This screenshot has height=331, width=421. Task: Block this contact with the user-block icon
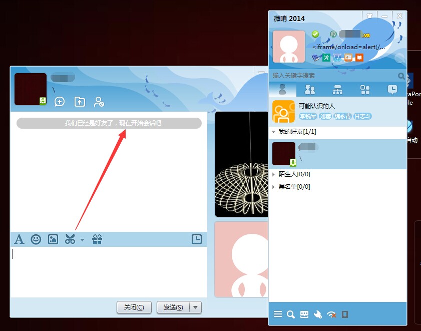[x=99, y=102]
